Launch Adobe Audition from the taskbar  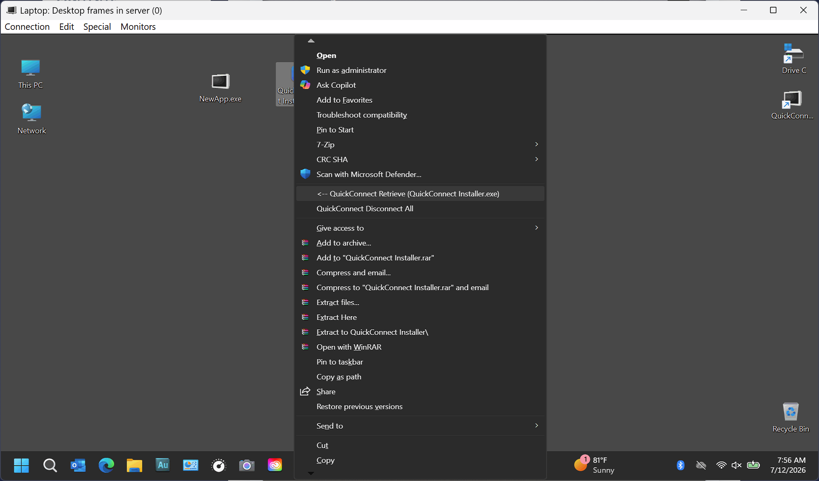[163, 465]
